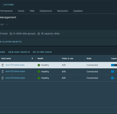Switch to the Hosts tab

tap(21, 11)
